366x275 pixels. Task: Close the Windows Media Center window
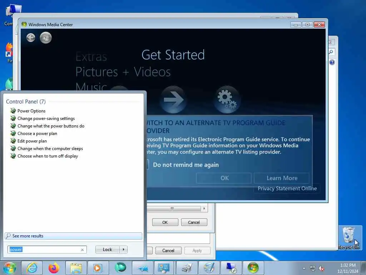point(319,24)
